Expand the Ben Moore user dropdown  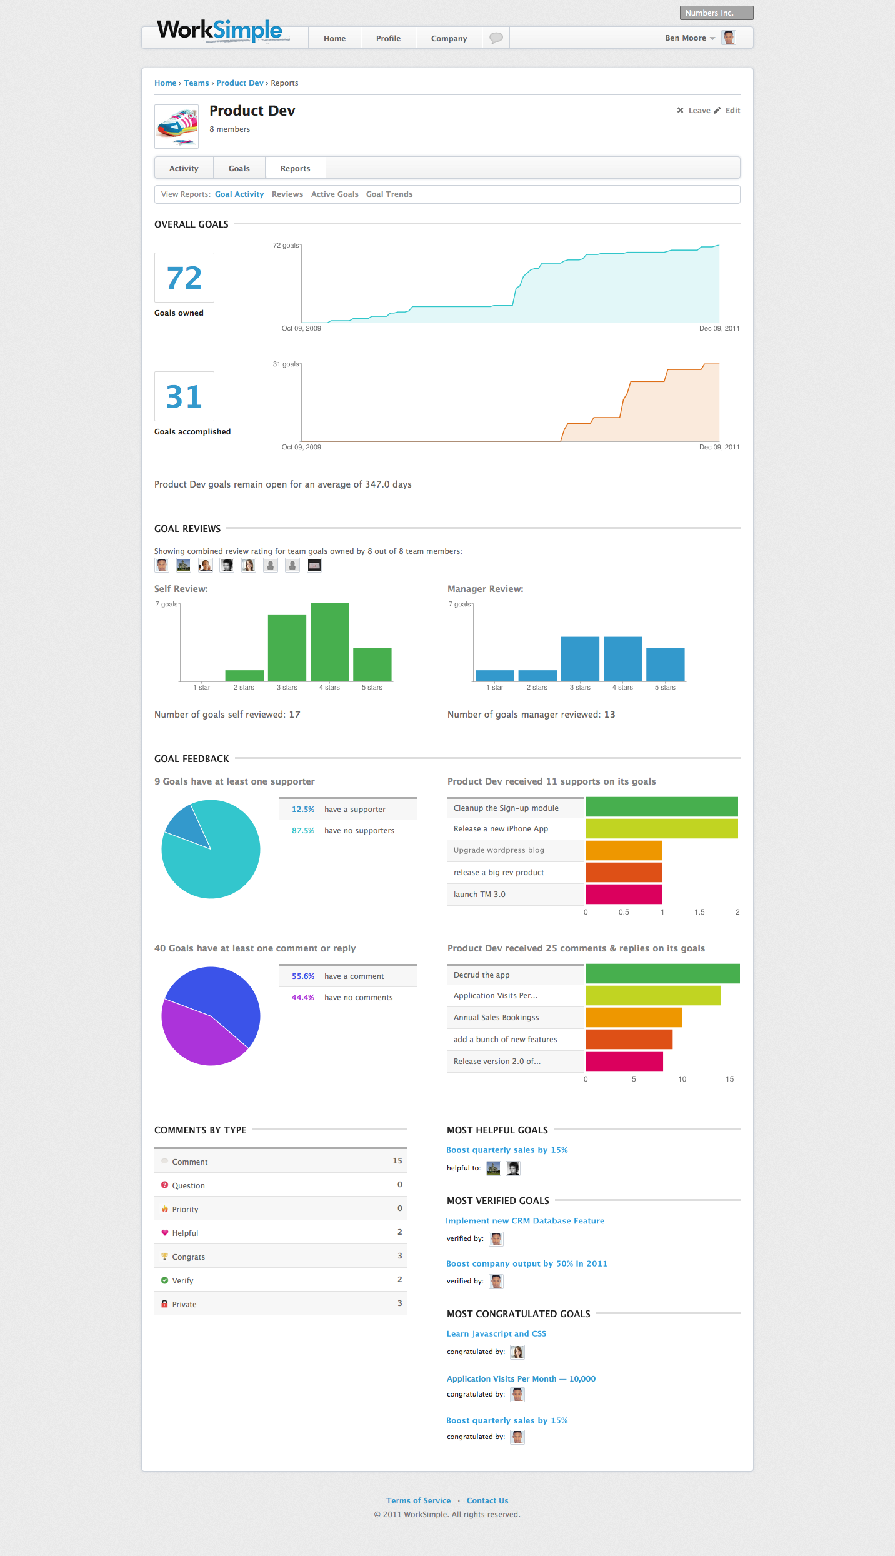(x=690, y=38)
